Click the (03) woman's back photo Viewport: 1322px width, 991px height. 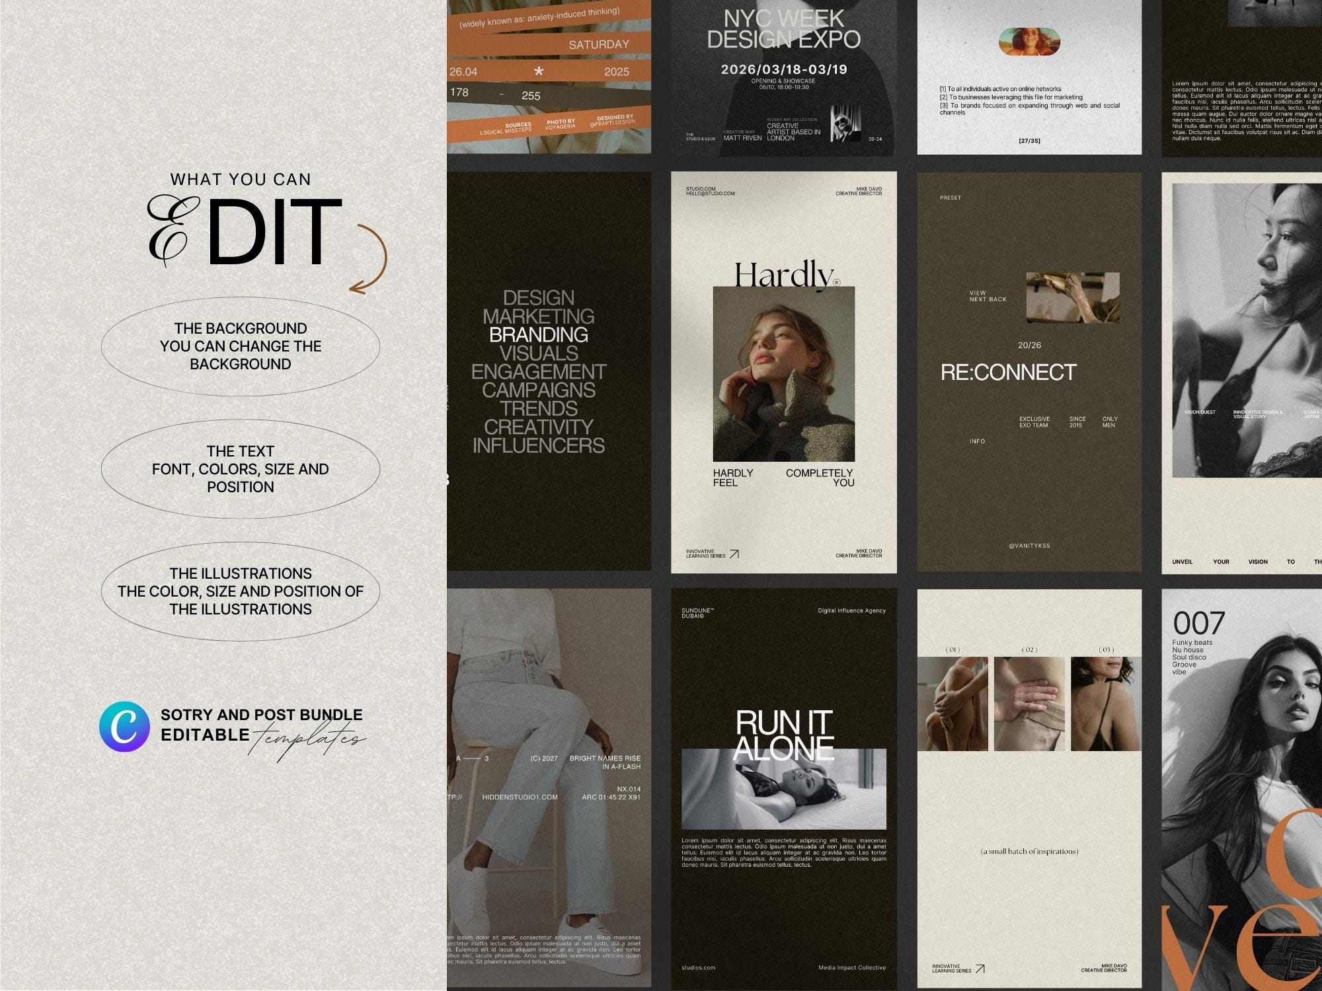pos(1106,704)
